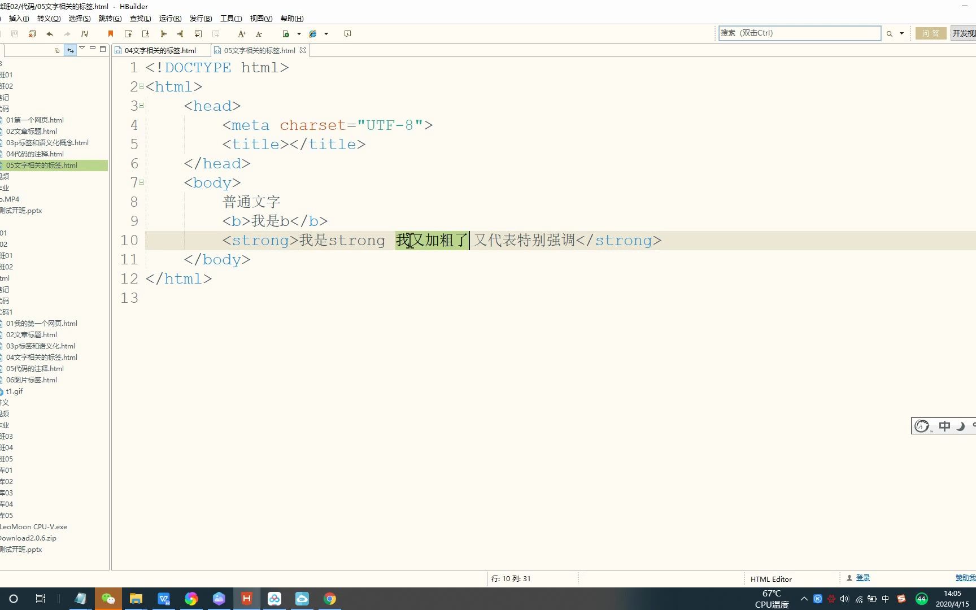Open 03p标签和语义化概念.html in tree
This screenshot has height=610, width=976.
(47, 142)
